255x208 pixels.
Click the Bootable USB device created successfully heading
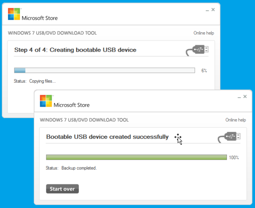[107, 137]
